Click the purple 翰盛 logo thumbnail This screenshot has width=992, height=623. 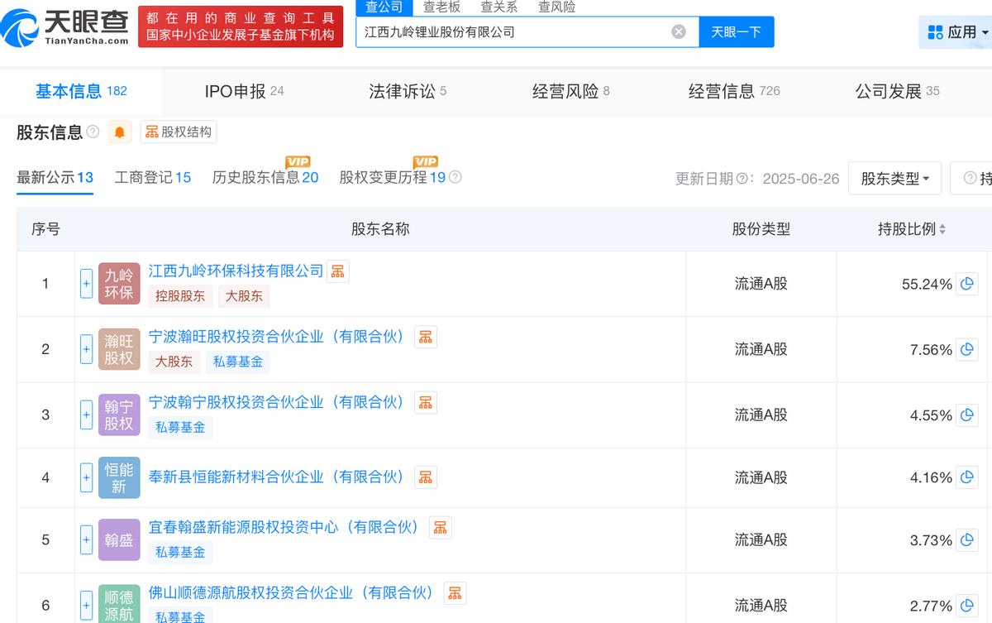tap(119, 539)
